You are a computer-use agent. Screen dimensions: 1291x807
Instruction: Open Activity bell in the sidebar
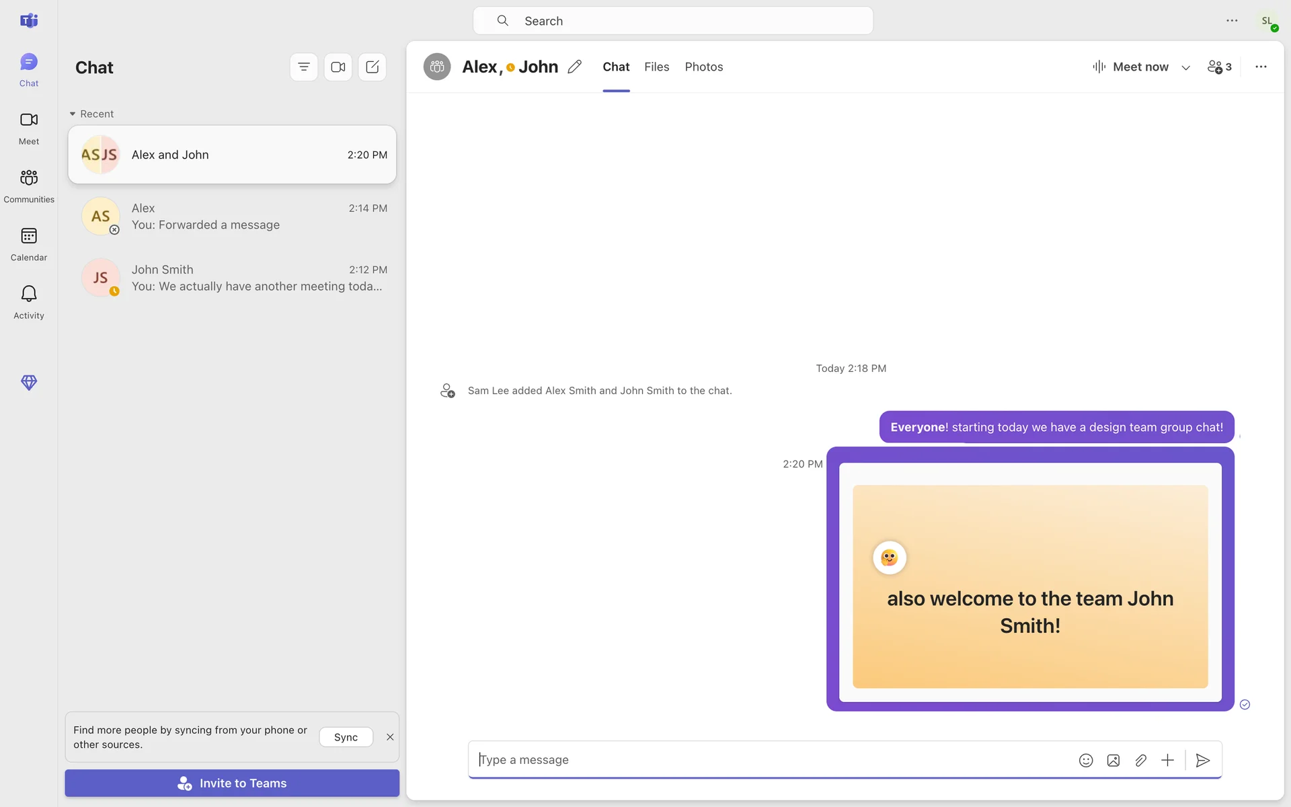click(x=29, y=301)
